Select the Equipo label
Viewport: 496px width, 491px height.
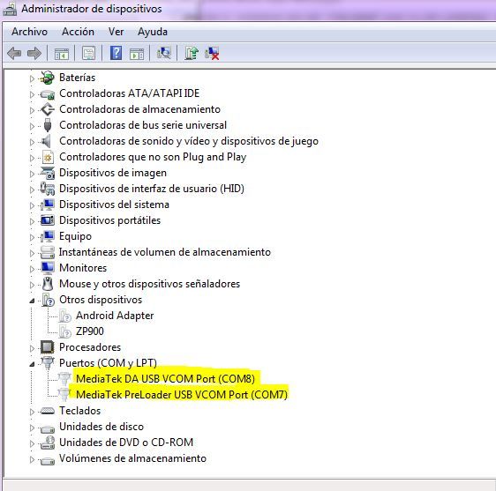click(75, 236)
